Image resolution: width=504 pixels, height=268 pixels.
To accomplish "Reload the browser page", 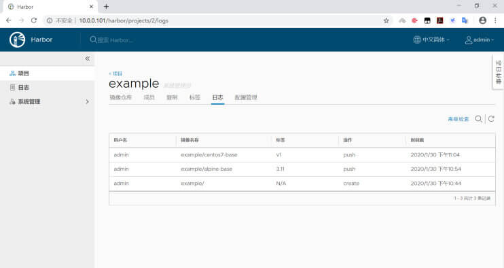I will (x=34, y=20).
